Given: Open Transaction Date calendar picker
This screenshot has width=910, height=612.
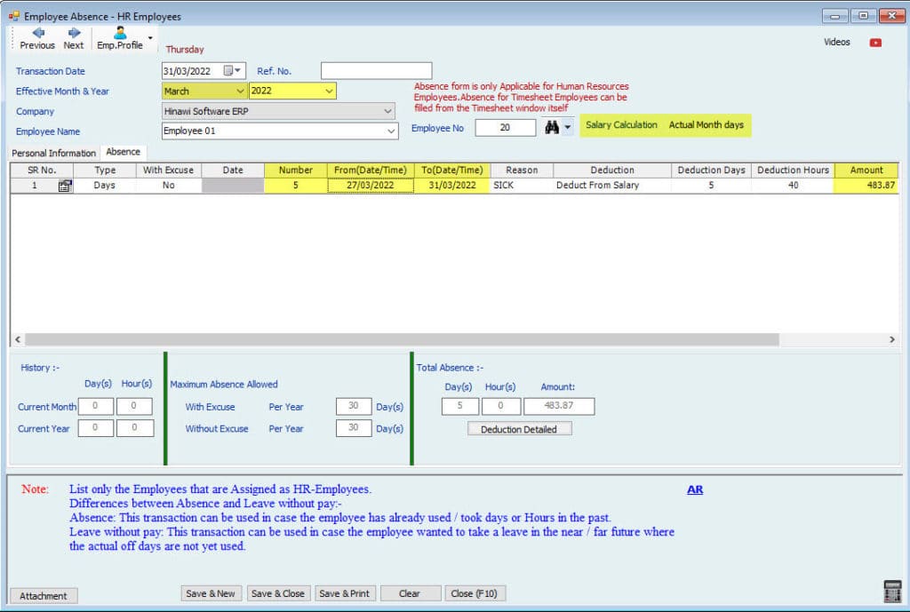Looking at the screenshot, I should point(231,71).
